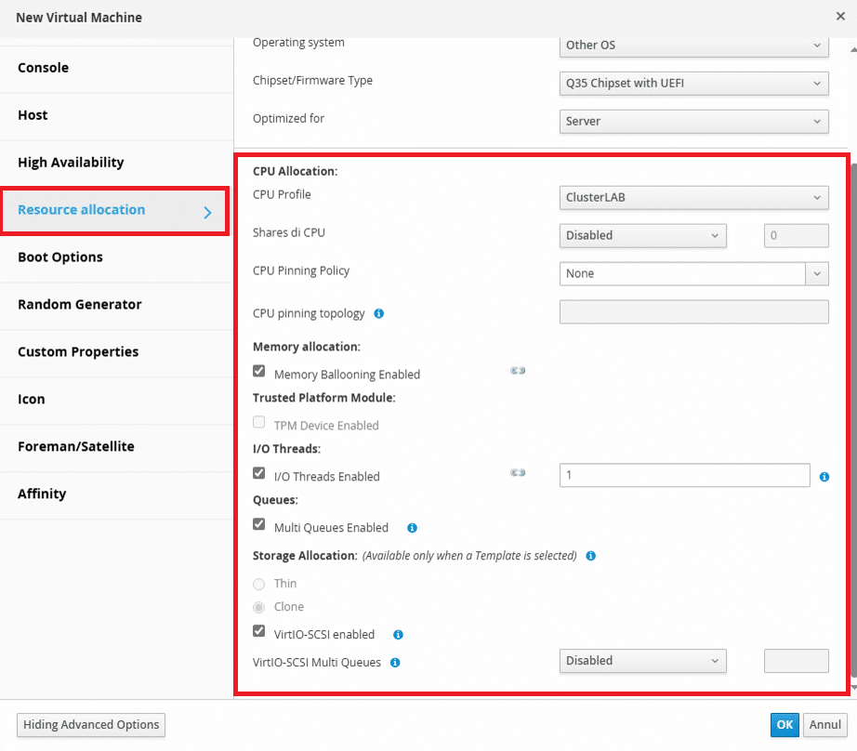Viewport: 857px width, 751px height.
Task: Click info icon beside VirtIO-SCSI Multi Queues
Action: click(395, 664)
